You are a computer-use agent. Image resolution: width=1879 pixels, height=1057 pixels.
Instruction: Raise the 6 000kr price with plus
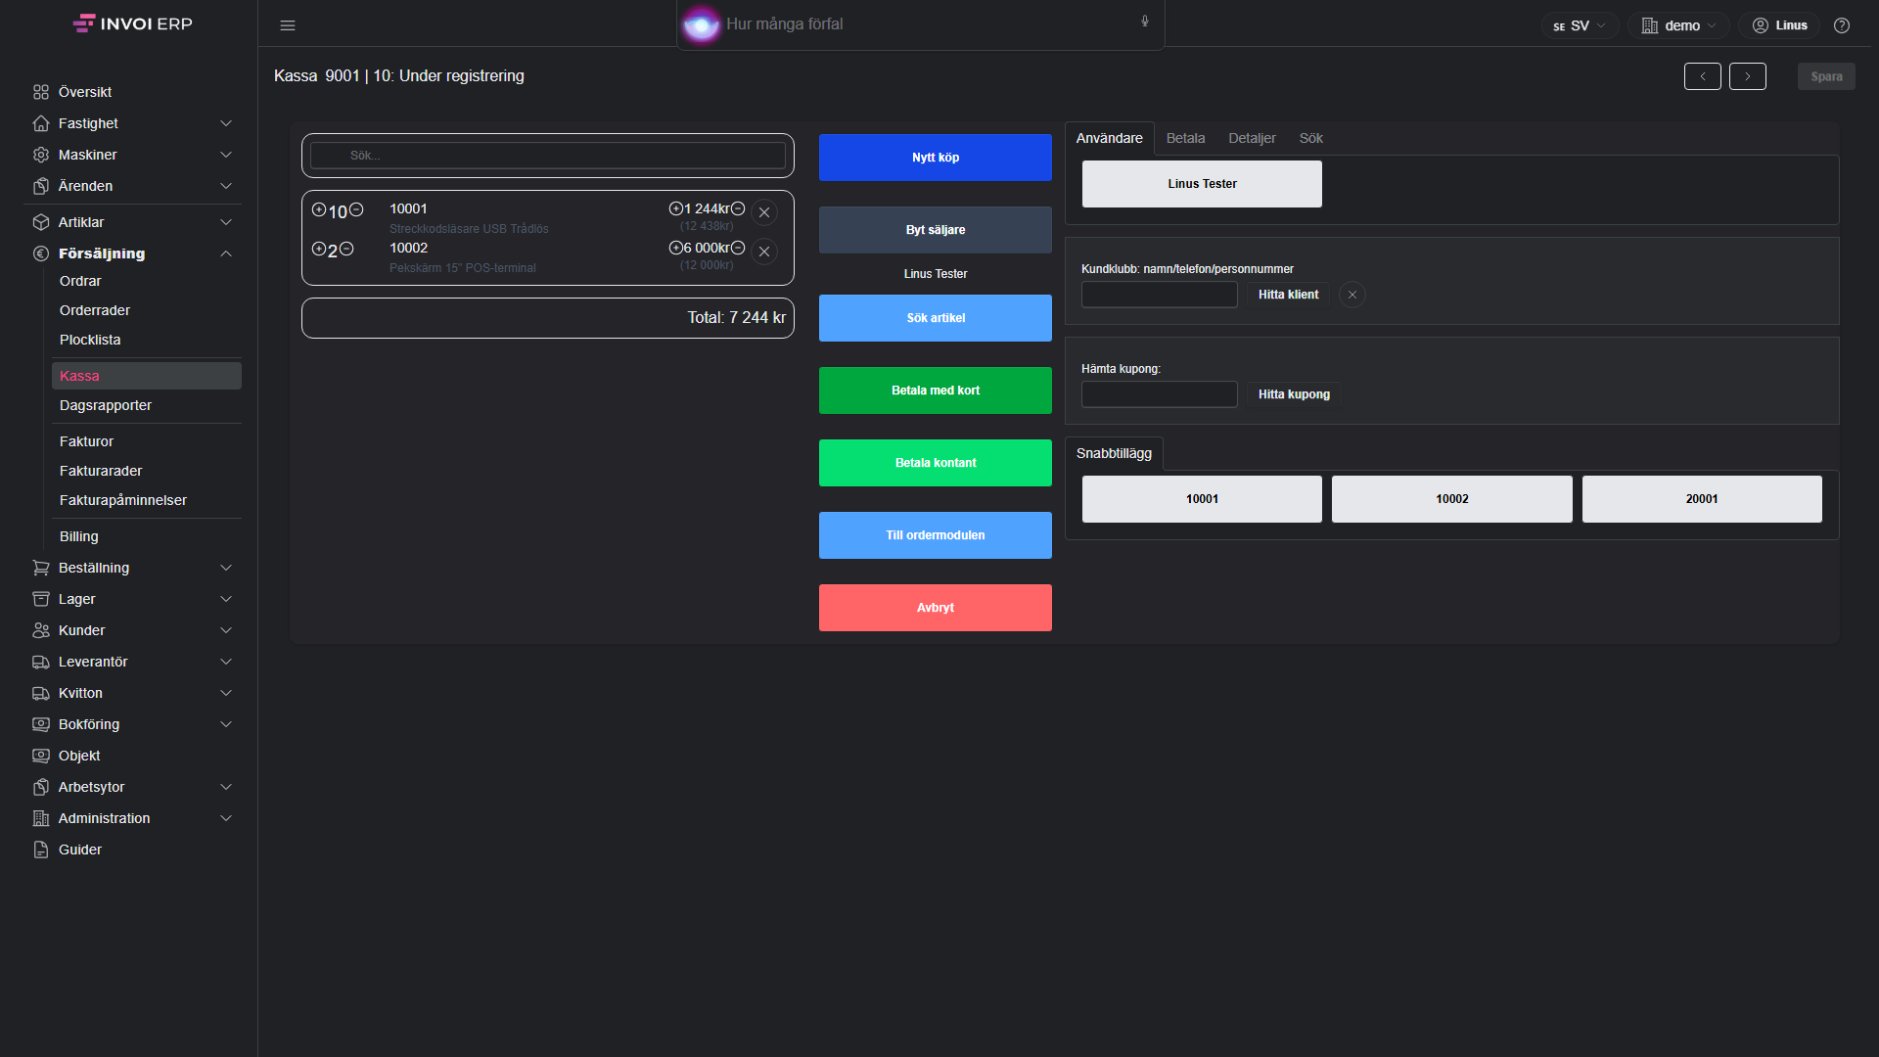click(x=675, y=248)
